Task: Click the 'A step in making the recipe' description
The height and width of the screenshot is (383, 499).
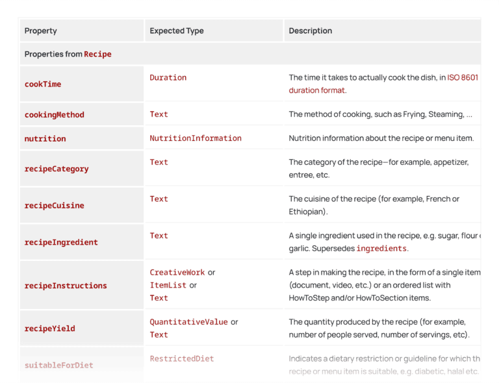Action: point(385,285)
